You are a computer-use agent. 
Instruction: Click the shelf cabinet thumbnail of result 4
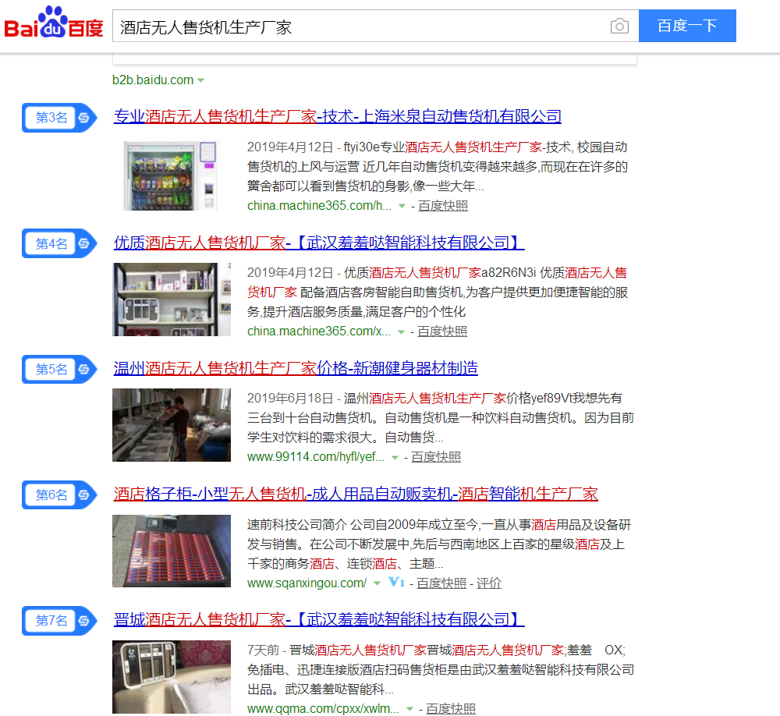click(x=172, y=300)
